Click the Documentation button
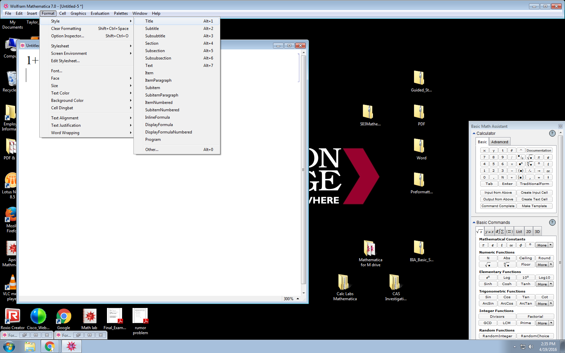The height and width of the screenshot is (353, 565). (x=539, y=150)
